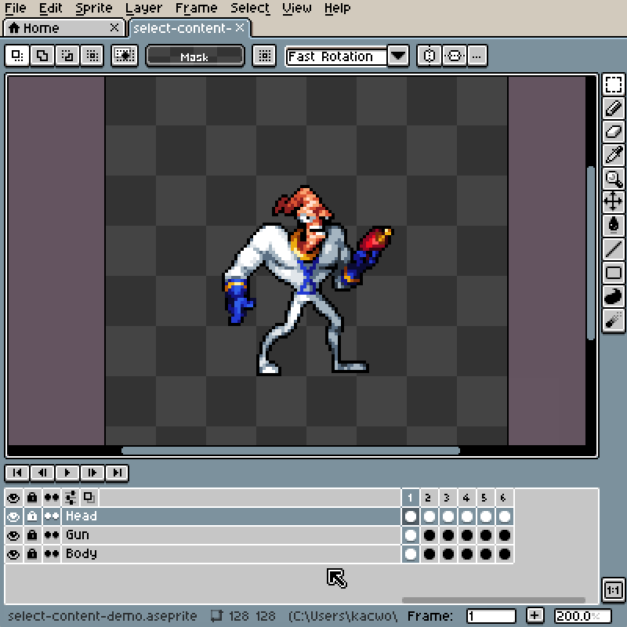Go to previous frame
Viewport: 627px width, 627px height.
tap(42, 473)
